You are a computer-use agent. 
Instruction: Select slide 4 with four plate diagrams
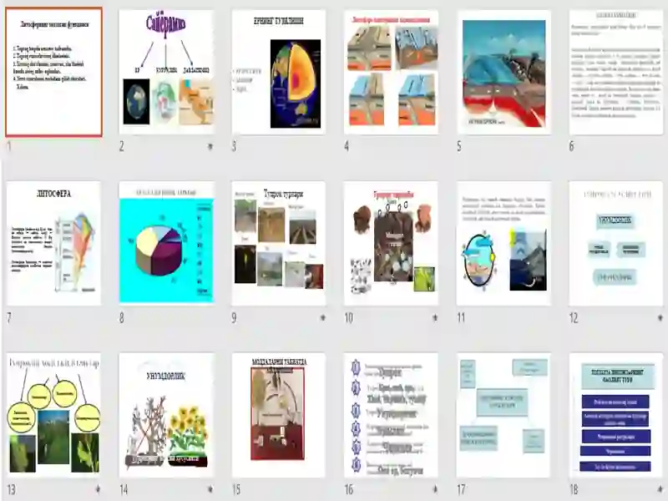[x=391, y=72]
